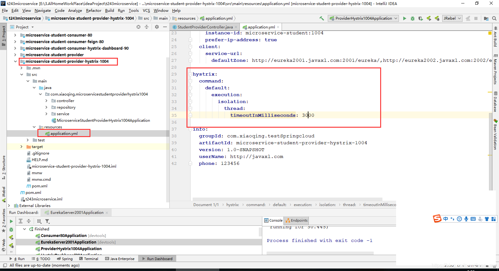499x271 pixels.
Task: Click the Sogou input method S icon
Action: (437, 219)
